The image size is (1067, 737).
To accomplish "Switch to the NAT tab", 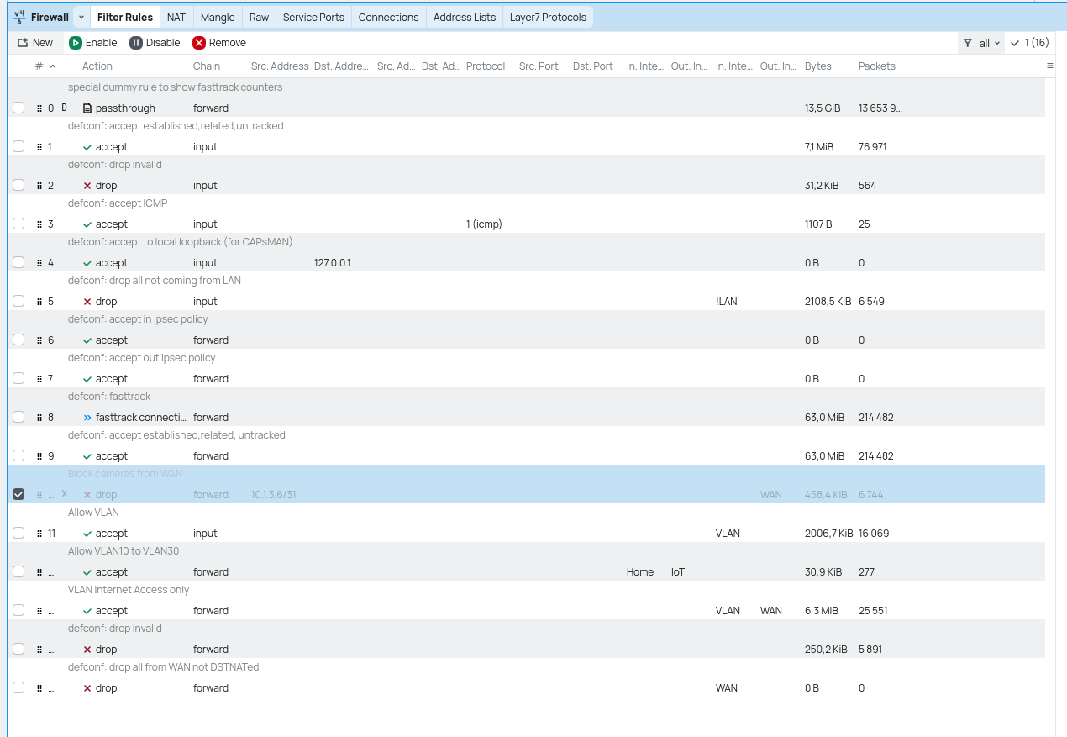I will [176, 16].
